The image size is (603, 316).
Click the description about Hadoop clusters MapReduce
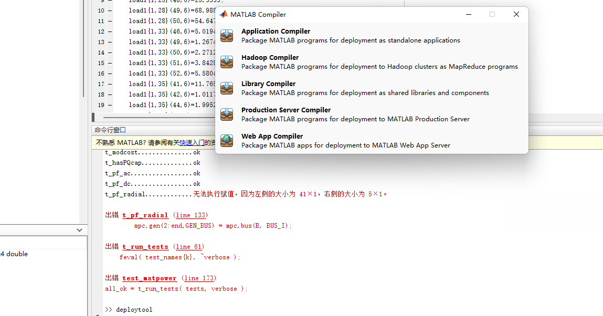(x=379, y=67)
